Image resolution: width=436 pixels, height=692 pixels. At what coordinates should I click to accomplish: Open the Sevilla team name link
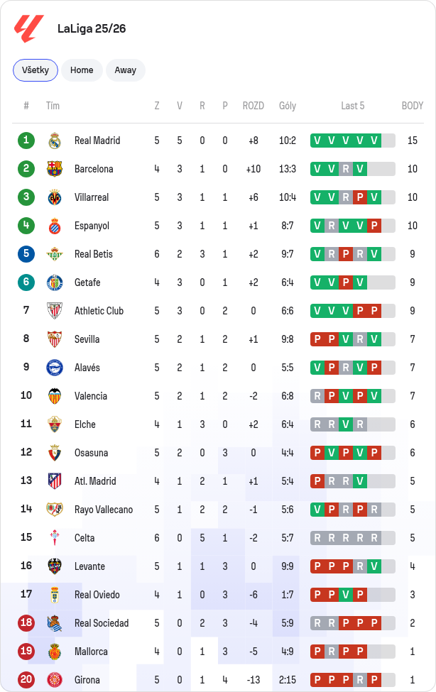coord(87,339)
